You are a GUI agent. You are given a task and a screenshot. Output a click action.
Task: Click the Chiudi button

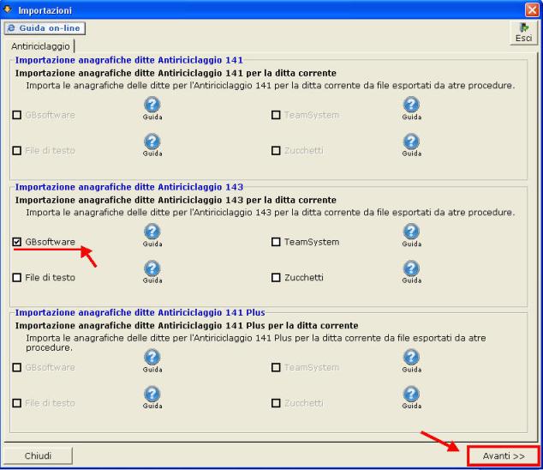(x=38, y=455)
